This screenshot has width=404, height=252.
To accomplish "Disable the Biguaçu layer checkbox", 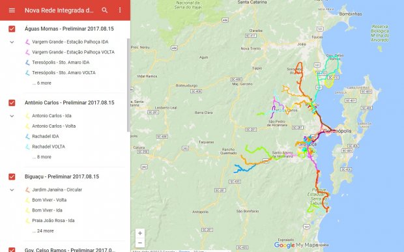I will (12, 176).
